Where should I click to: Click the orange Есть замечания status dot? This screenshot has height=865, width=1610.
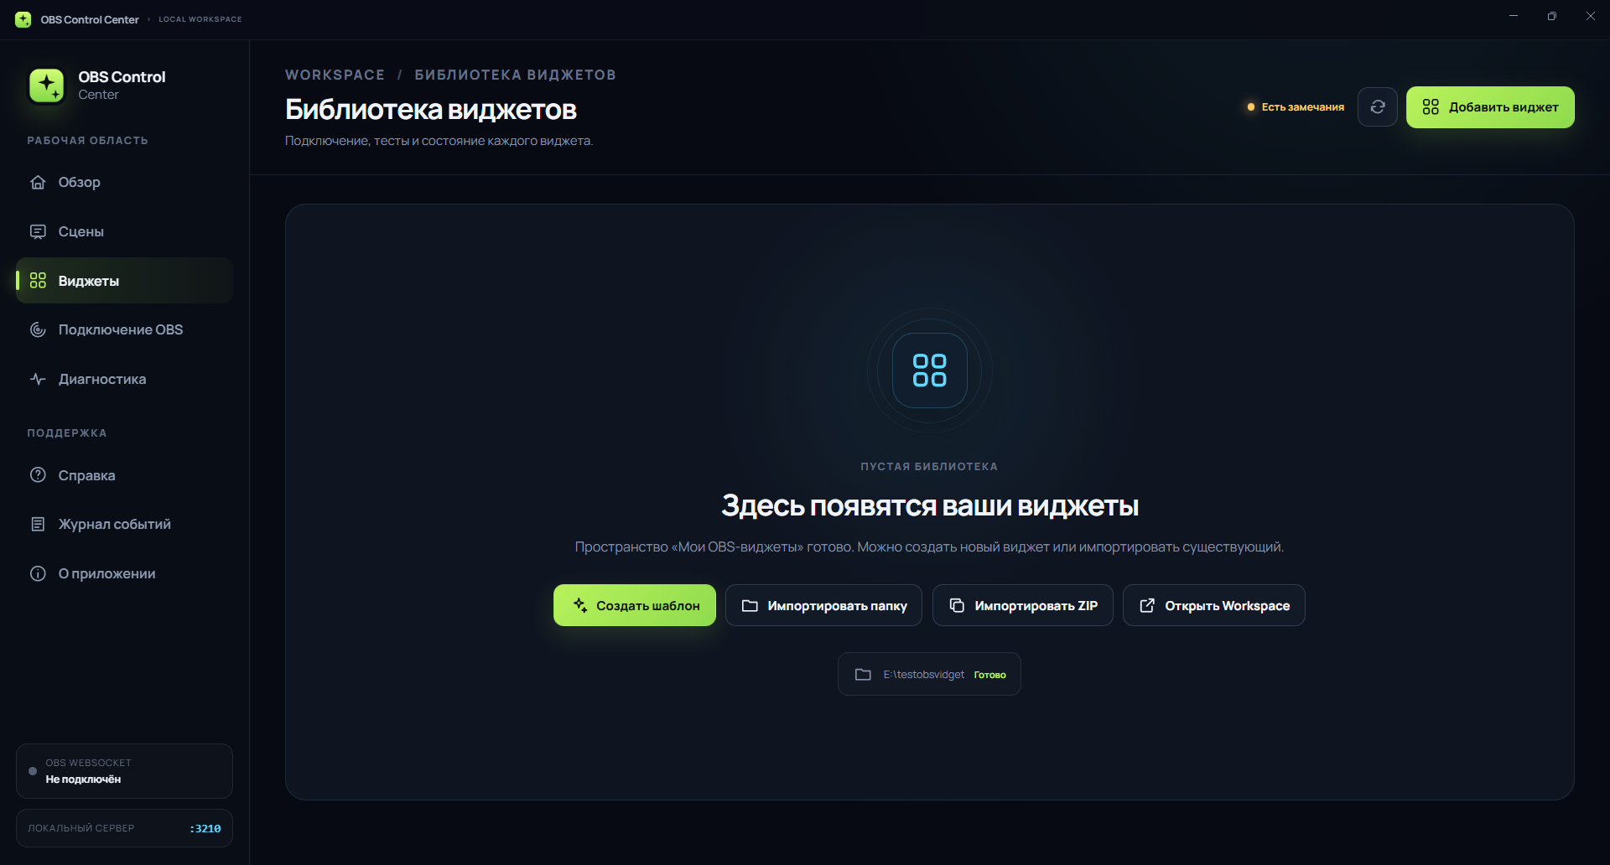[1251, 106]
